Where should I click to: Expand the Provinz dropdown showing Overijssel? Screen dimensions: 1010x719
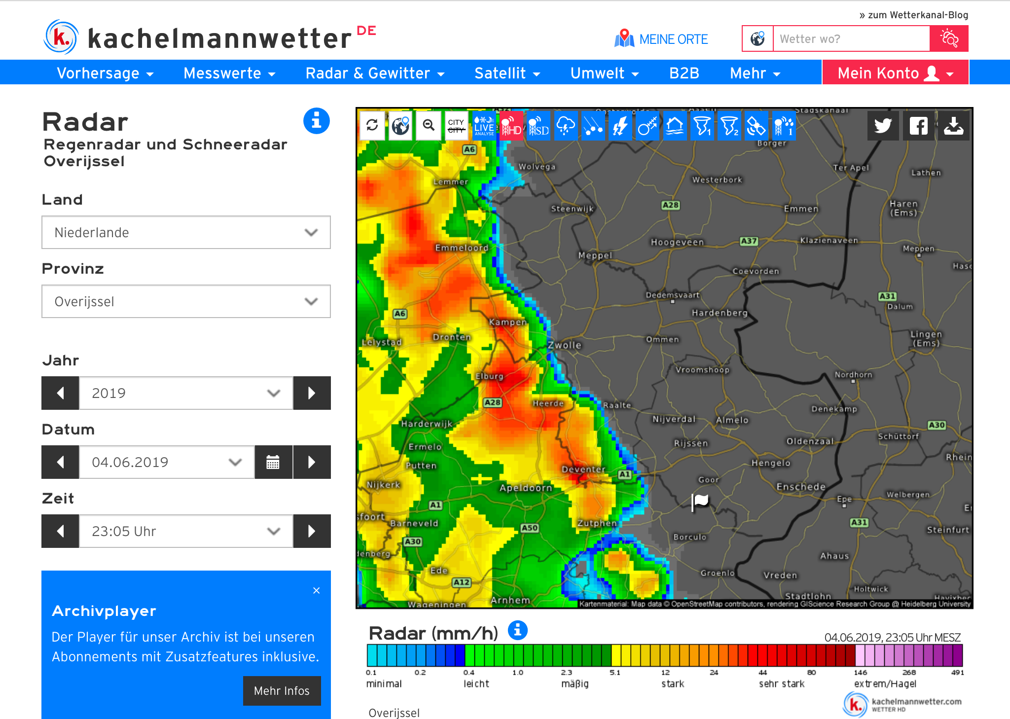186,301
